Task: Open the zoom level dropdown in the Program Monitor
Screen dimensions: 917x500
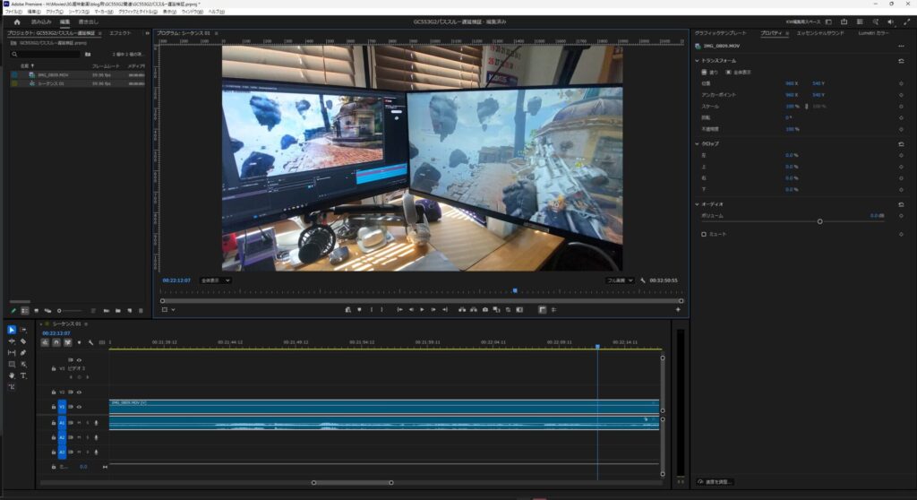Action: (x=215, y=280)
